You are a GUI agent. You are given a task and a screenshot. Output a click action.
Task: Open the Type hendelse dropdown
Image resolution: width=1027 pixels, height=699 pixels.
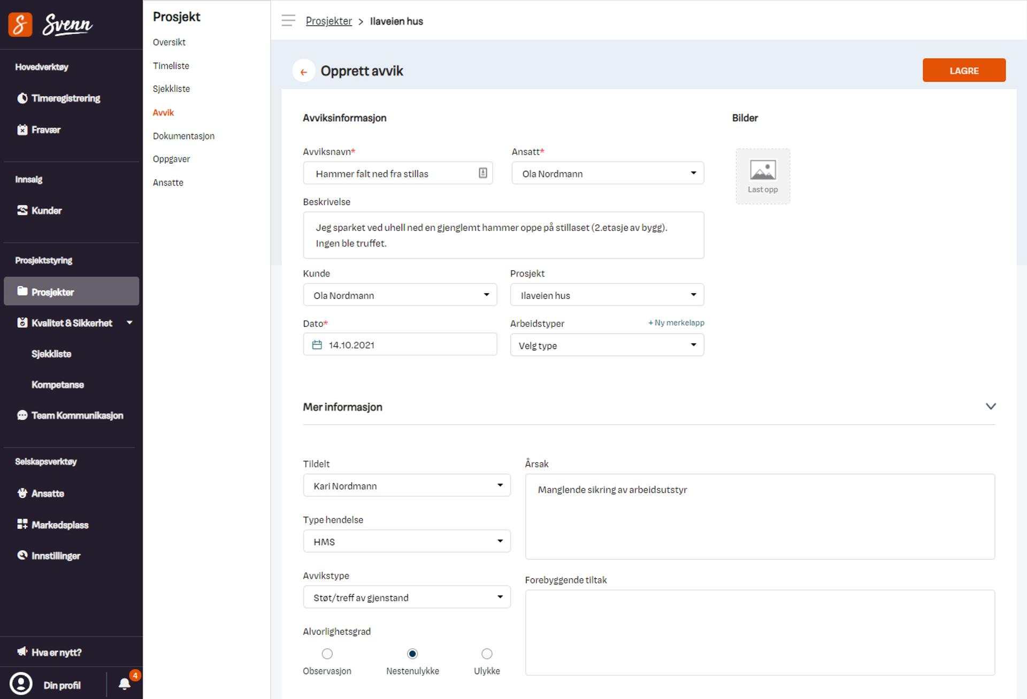407,541
